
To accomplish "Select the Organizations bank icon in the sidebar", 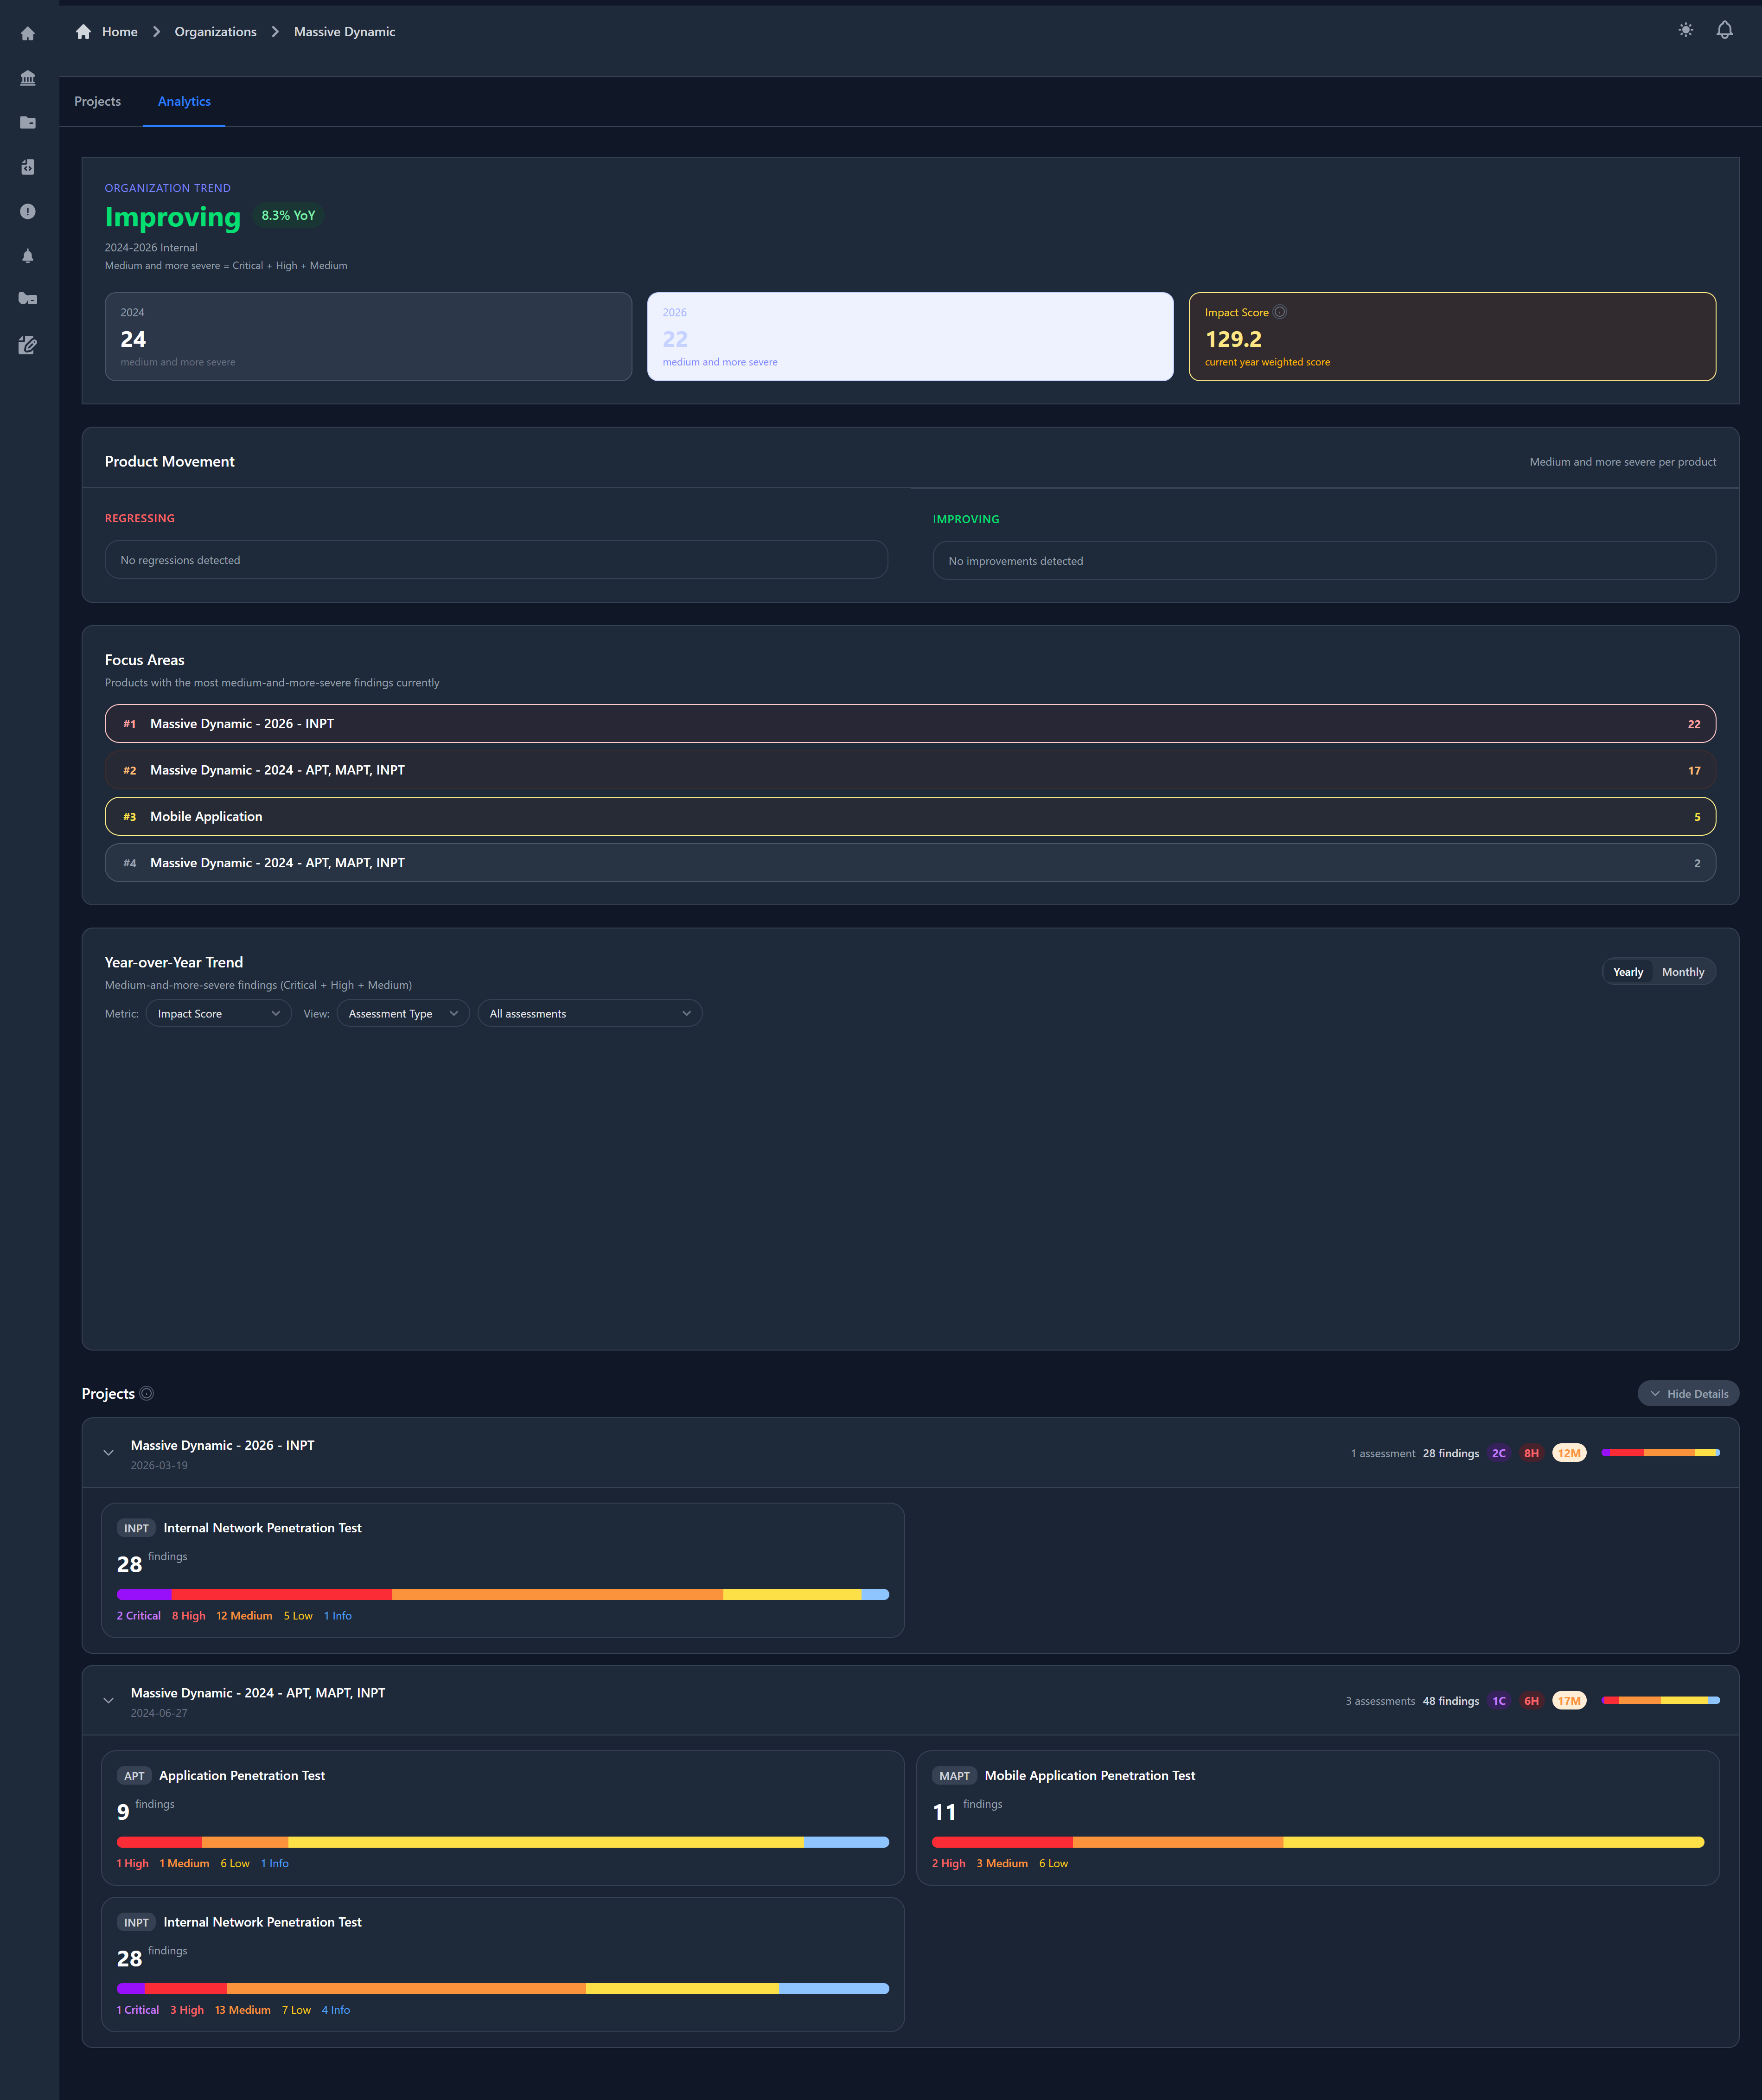I will [27, 78].
